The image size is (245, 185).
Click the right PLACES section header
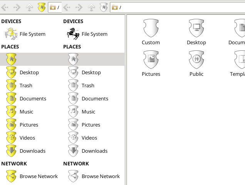[72, 47]
